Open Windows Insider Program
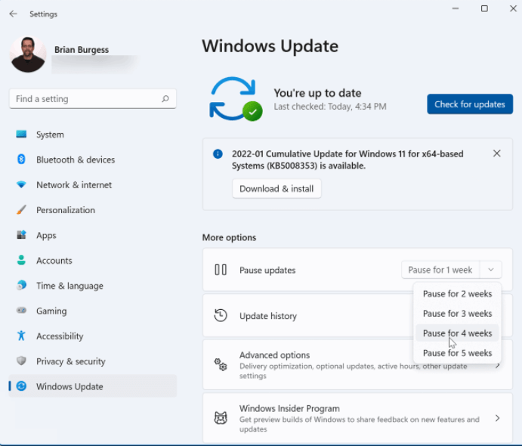 357,418
